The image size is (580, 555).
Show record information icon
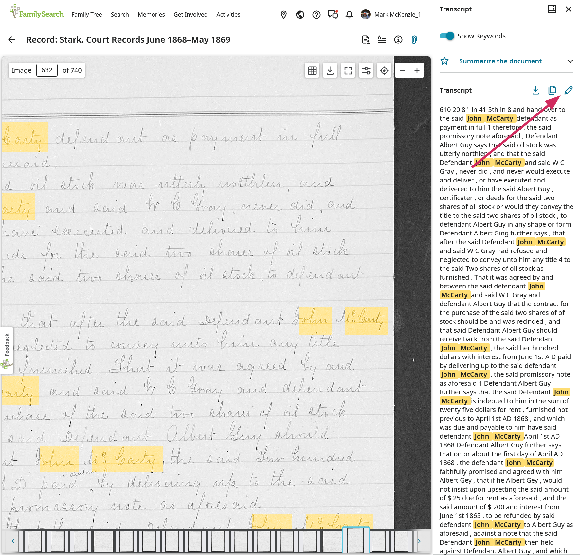[398, 40]
